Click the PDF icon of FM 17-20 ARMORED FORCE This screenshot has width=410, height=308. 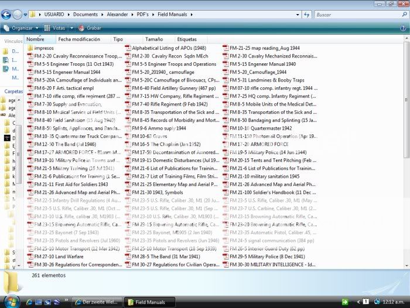pos(225,144)
